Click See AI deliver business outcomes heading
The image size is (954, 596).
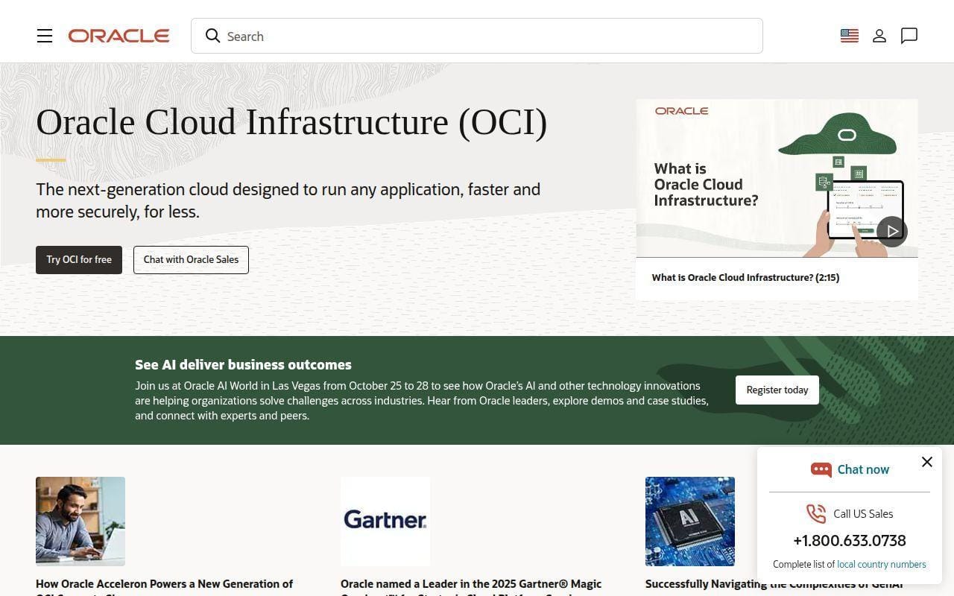243,364
